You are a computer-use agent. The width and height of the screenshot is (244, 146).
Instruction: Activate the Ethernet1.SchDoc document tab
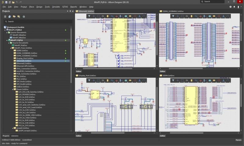click(85, 11)
